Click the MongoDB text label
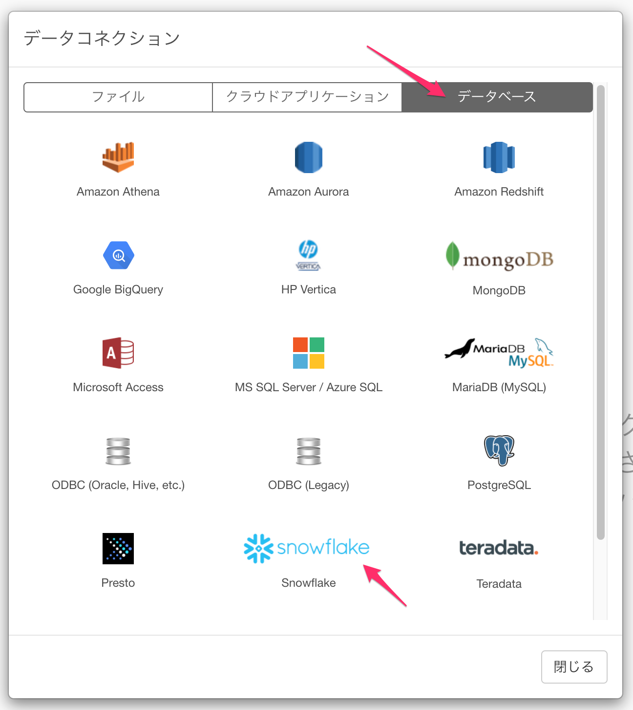 pos(499,290)
